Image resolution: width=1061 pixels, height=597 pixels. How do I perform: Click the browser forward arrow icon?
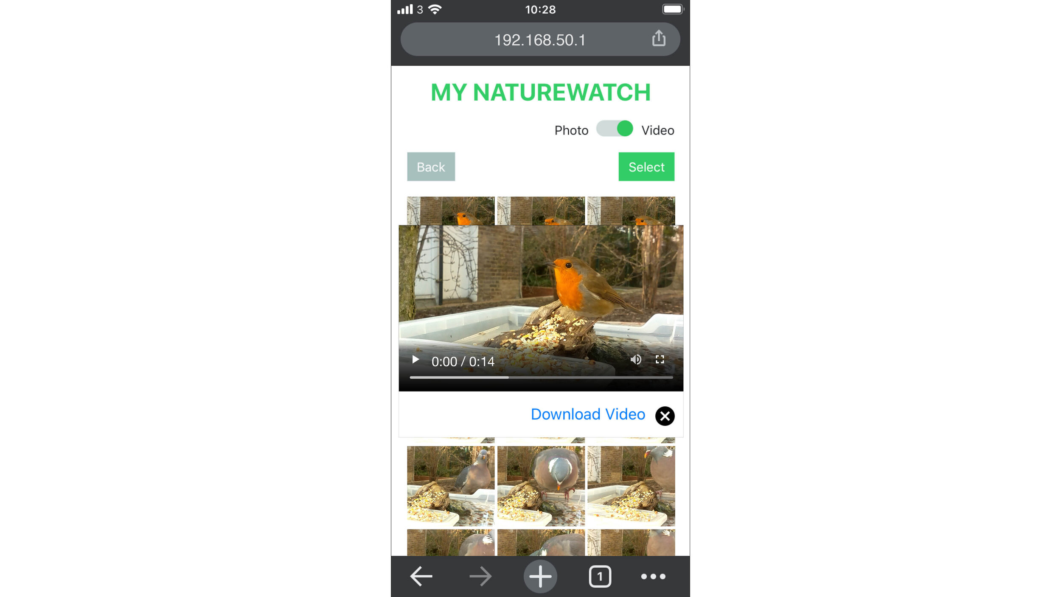point(480,576)
